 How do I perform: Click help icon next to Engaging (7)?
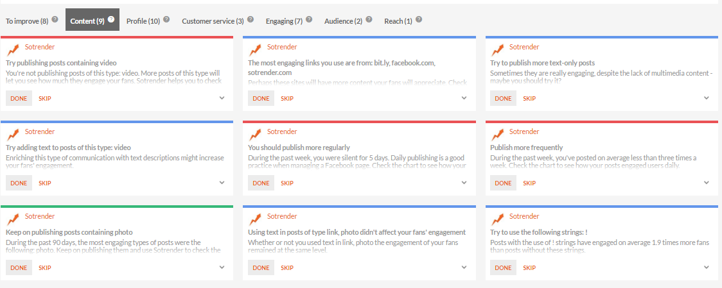tap(309, 20)
